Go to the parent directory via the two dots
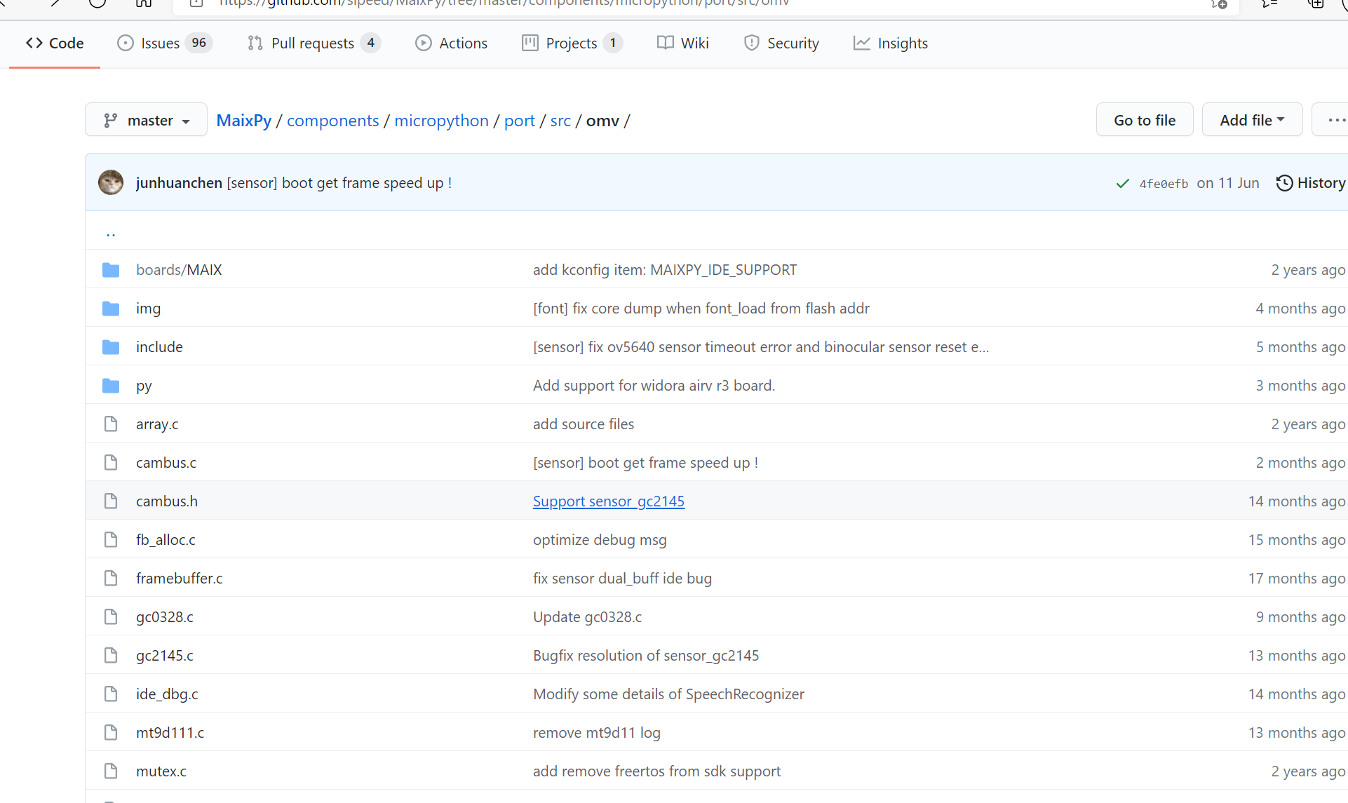This screenshot has width=1348, height=803. tap(111, 234)
